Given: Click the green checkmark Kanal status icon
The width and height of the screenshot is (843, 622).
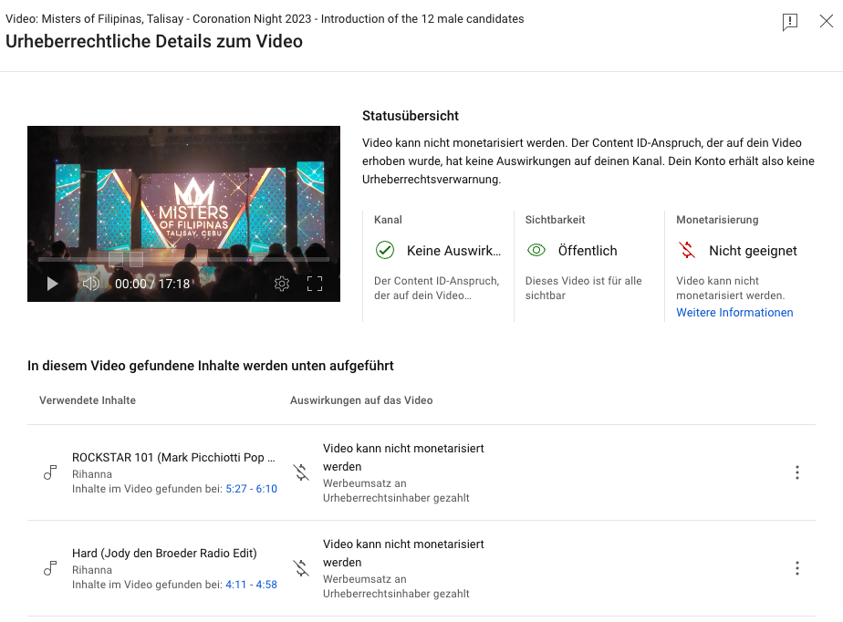Looking at the screenshot, I should coord(385,250).
